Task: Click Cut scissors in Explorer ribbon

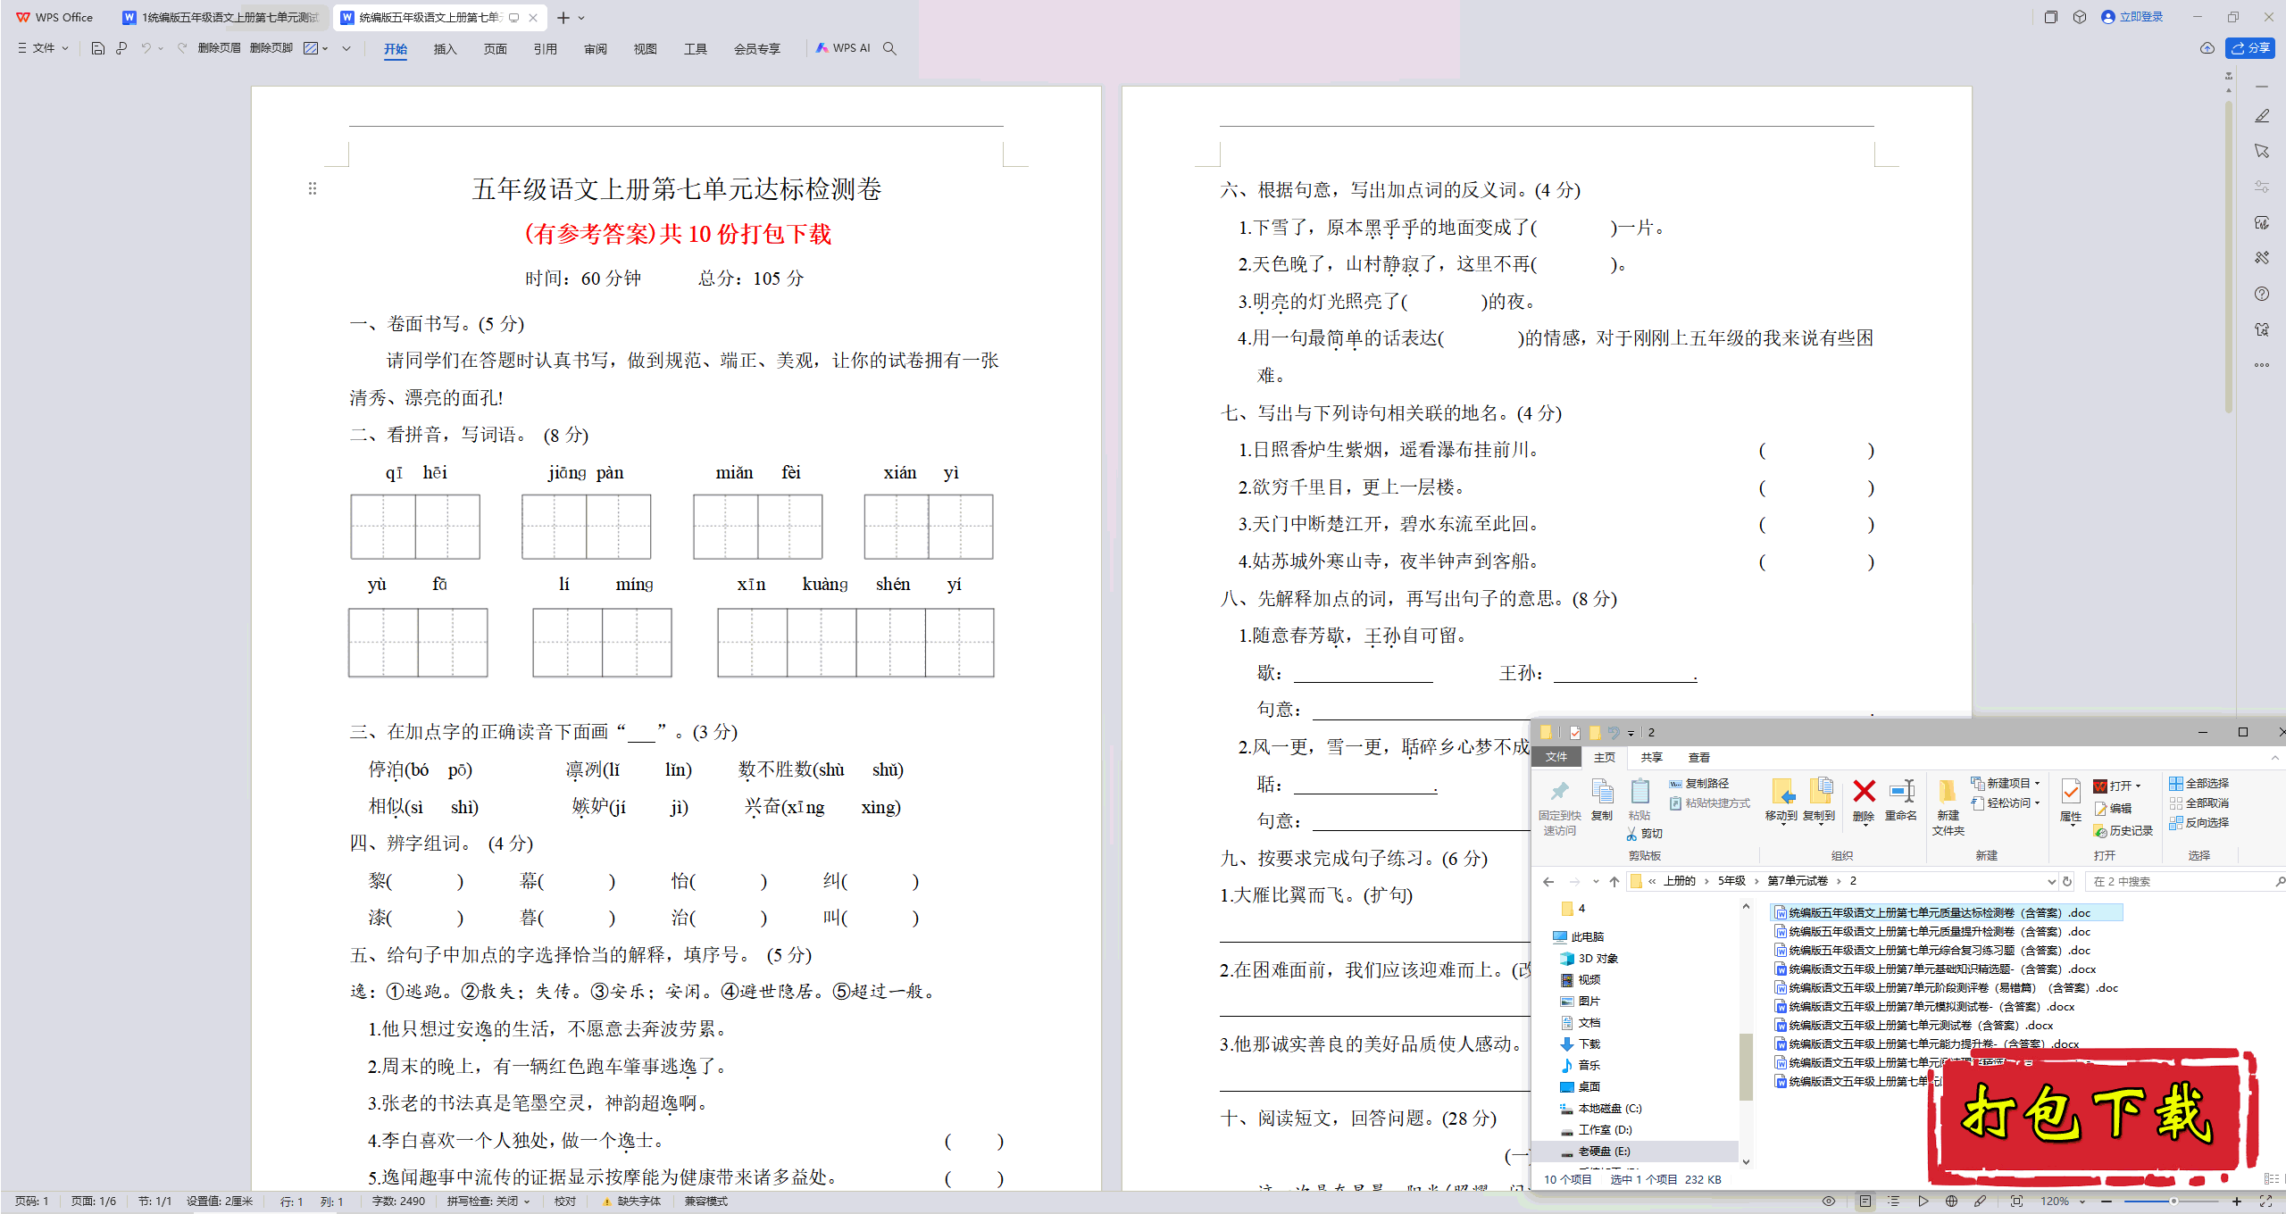Action: point(1645,834)
